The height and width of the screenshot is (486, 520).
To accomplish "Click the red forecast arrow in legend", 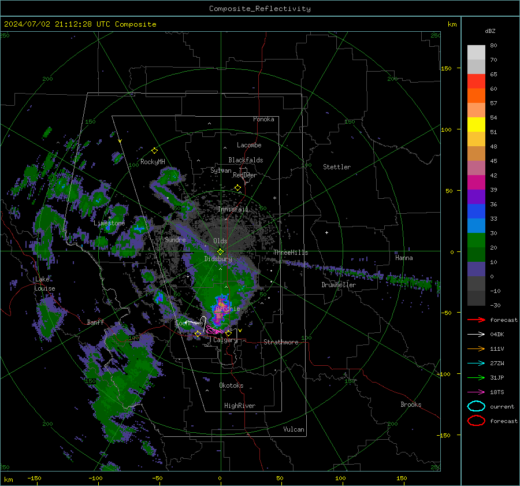I will pos(476,320).
